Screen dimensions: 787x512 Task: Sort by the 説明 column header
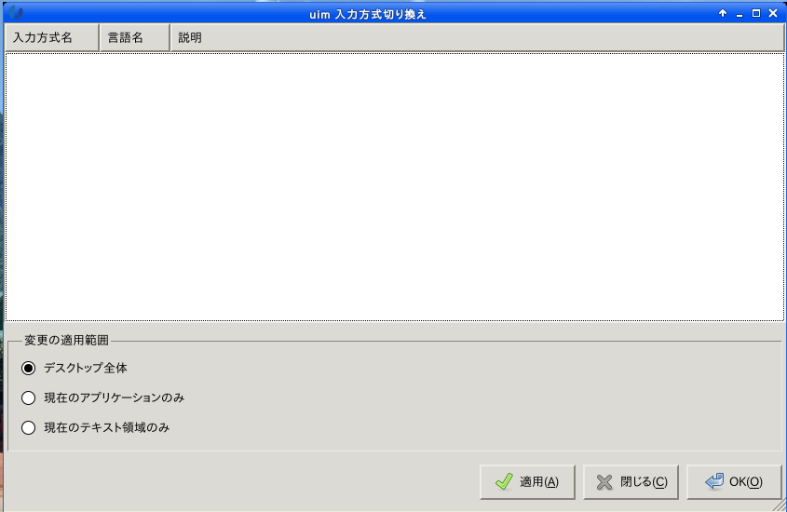[x=477, y=37]
